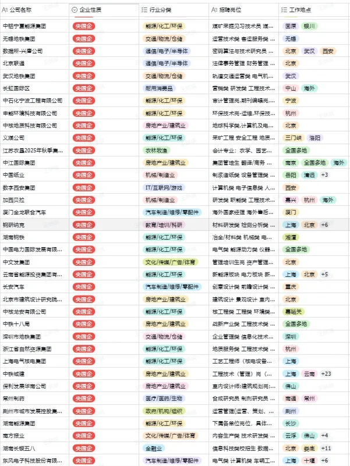Click the 三门峡 location tag
This screenshot has height=466, width=350.
pyautogui.click(x=294, y=138)
